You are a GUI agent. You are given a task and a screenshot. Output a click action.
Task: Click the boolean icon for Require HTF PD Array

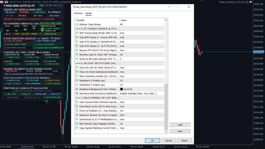77,50
